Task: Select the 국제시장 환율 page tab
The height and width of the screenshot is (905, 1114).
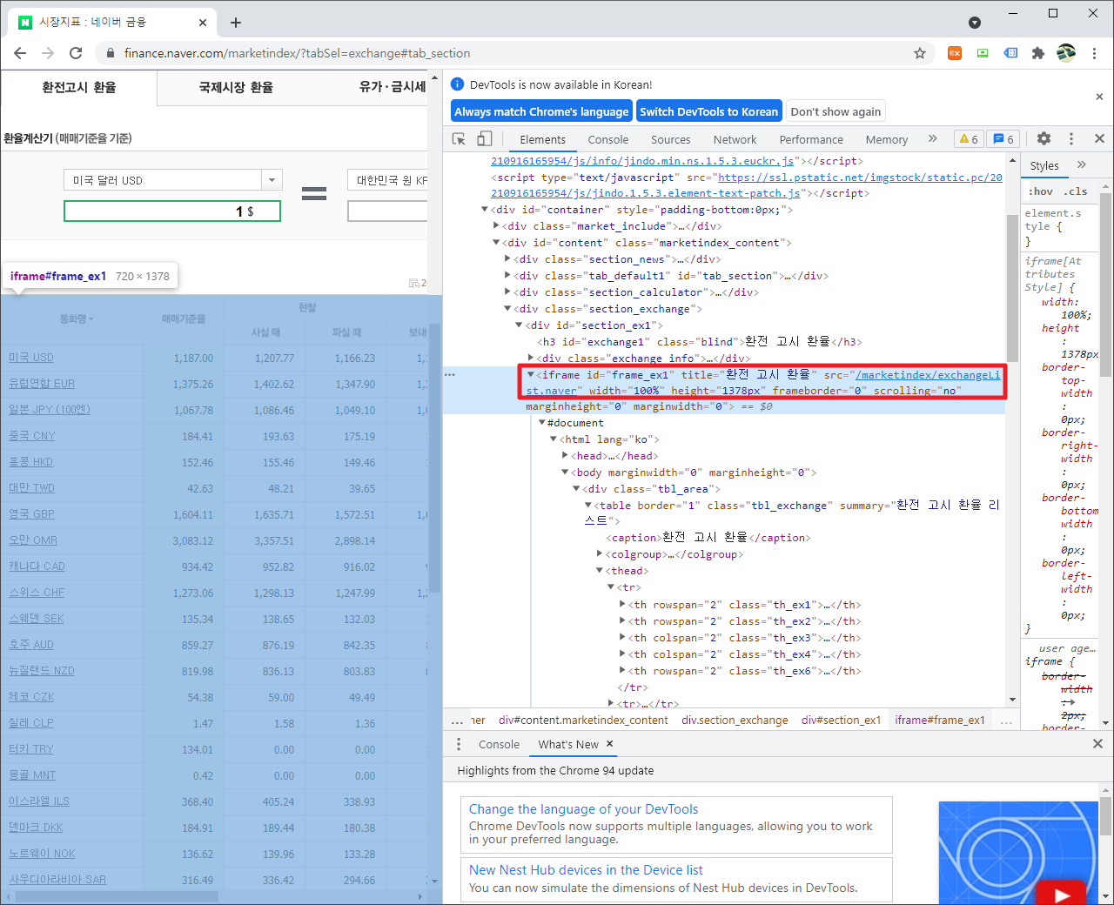Action: coord(236,87)
